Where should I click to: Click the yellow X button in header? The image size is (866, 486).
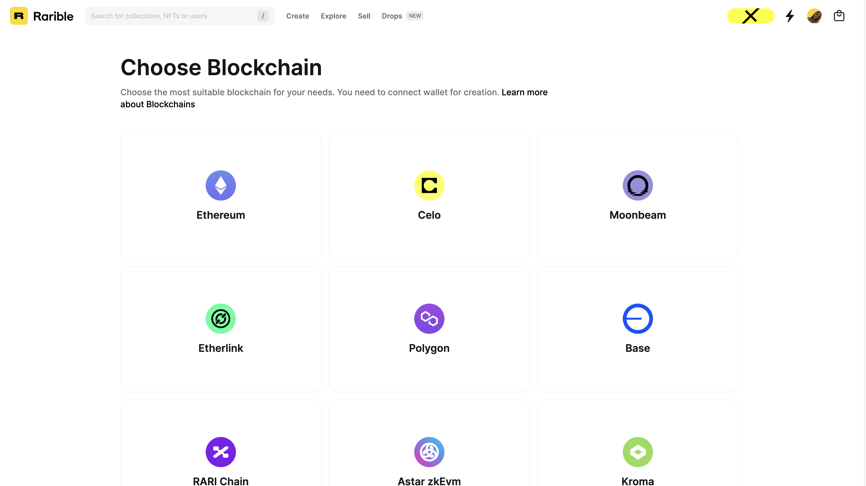[750, 16]
